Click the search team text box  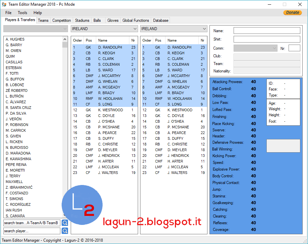tap(32, 223)
